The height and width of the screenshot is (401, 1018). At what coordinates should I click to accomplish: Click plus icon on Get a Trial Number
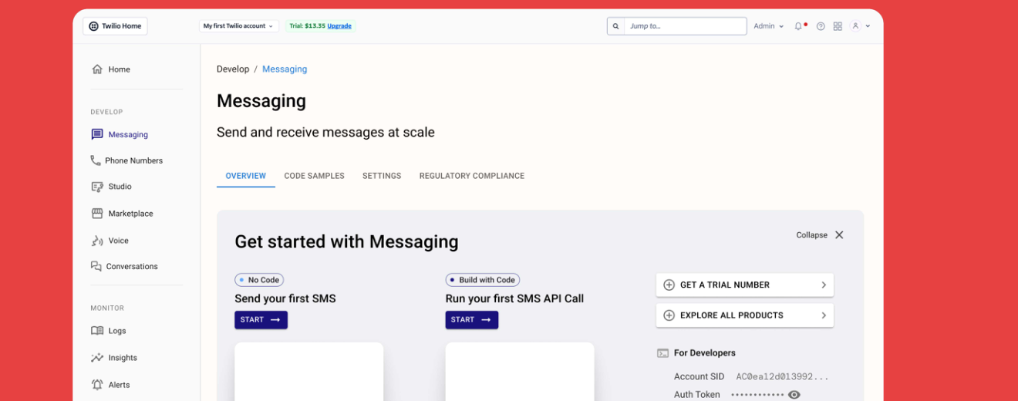coord(669,285)
